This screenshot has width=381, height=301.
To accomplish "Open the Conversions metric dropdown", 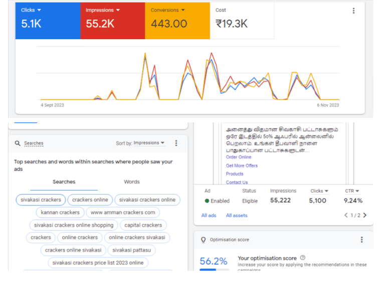I will [x=183, y=10].
